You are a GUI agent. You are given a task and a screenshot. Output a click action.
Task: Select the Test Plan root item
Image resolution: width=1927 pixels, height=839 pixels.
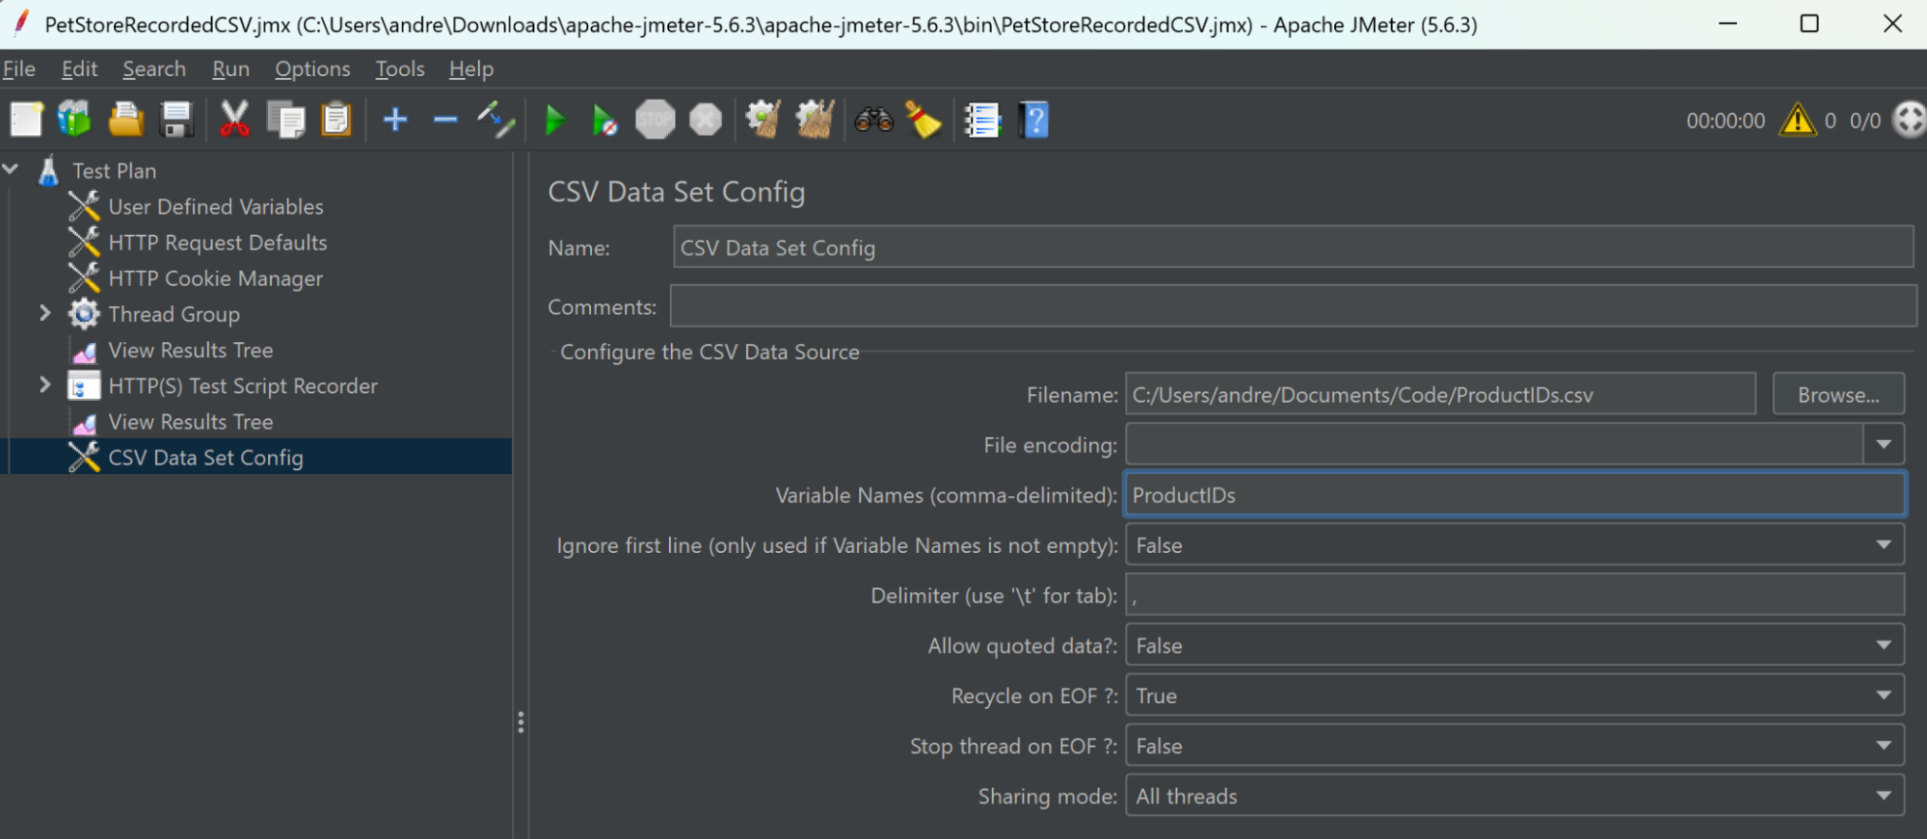click(x=114, y=170)
